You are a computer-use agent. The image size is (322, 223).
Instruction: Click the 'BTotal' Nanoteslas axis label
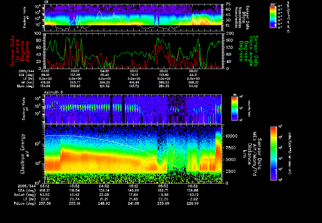[244, 17]
